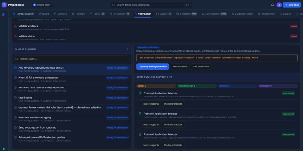Click scan_result badge on index.html evidence
The image size is (303, 151).
coord(288,114)
